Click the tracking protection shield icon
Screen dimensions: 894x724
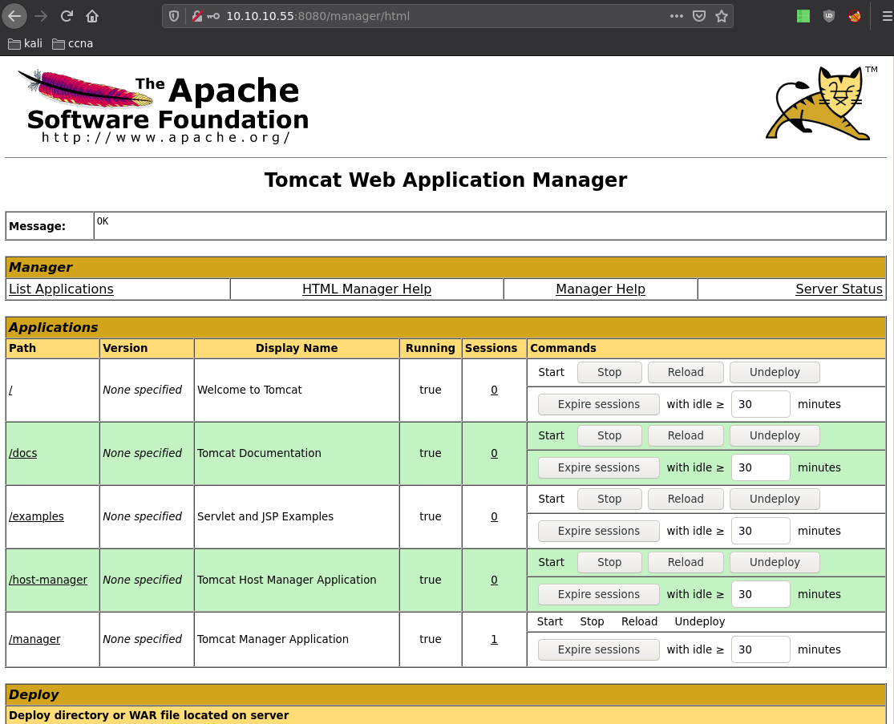tap(175, 16)
